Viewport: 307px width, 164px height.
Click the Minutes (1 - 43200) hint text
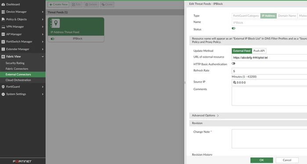244,77
